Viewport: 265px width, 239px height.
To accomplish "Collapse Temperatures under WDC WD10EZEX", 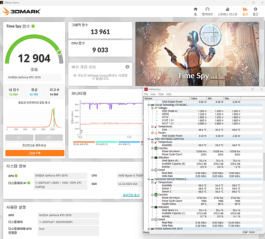I will click(x=152, y=142).
